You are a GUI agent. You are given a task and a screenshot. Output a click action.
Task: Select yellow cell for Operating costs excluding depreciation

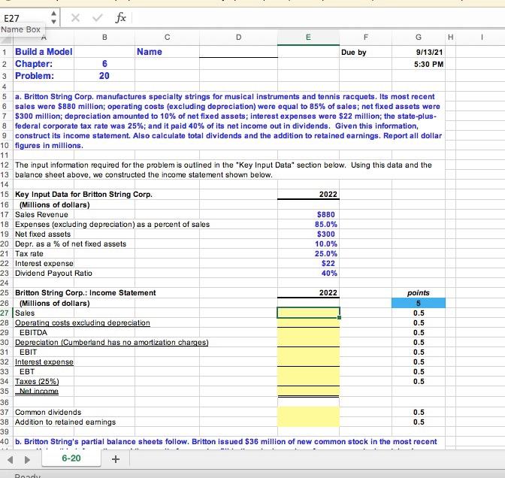point(308,322)
